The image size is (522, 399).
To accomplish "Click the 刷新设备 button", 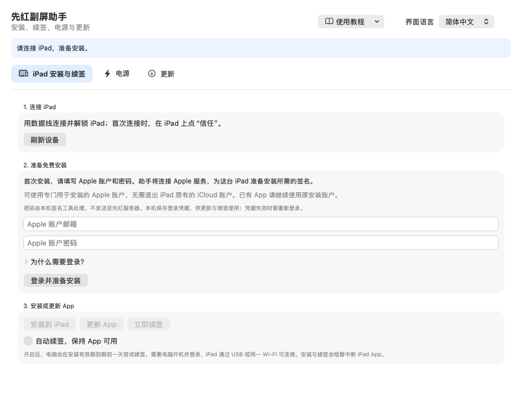I will pos(45,140).
